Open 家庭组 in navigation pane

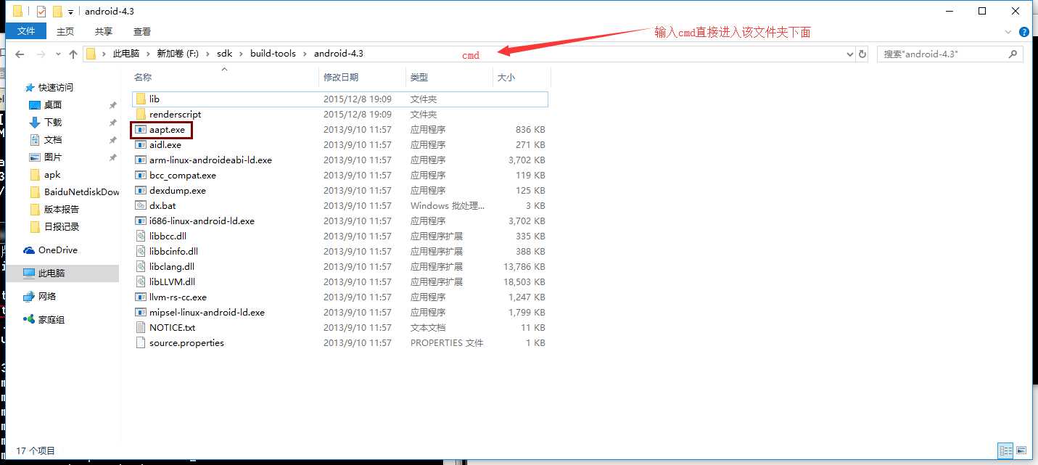point(52,319)
